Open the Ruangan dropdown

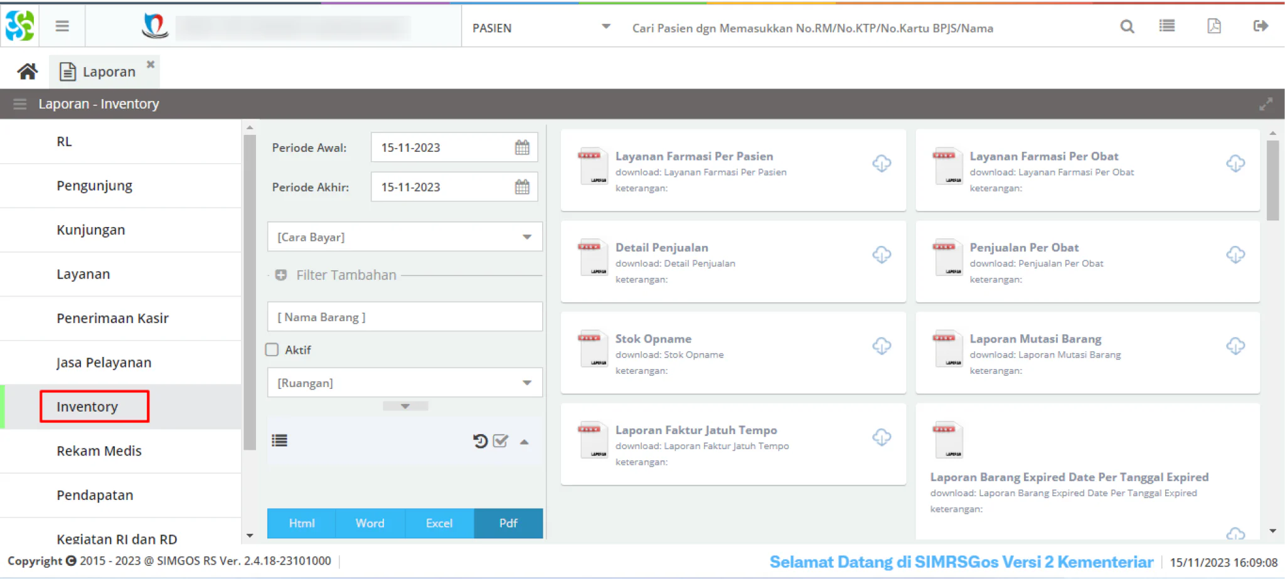coord(405,383)
